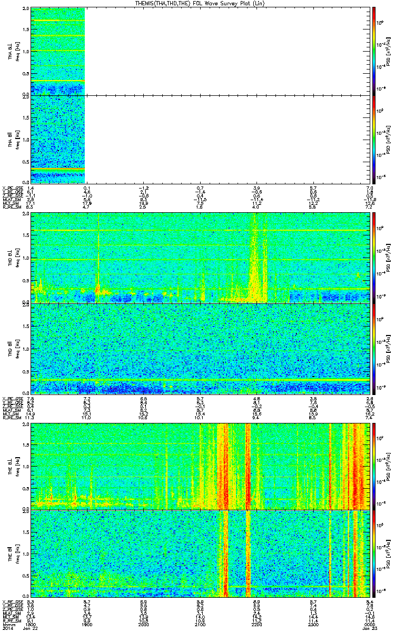Click the '1.0' frequency tick on THD B-parallel axis
This screenshot has height=632, width=395.
(26, 349)
